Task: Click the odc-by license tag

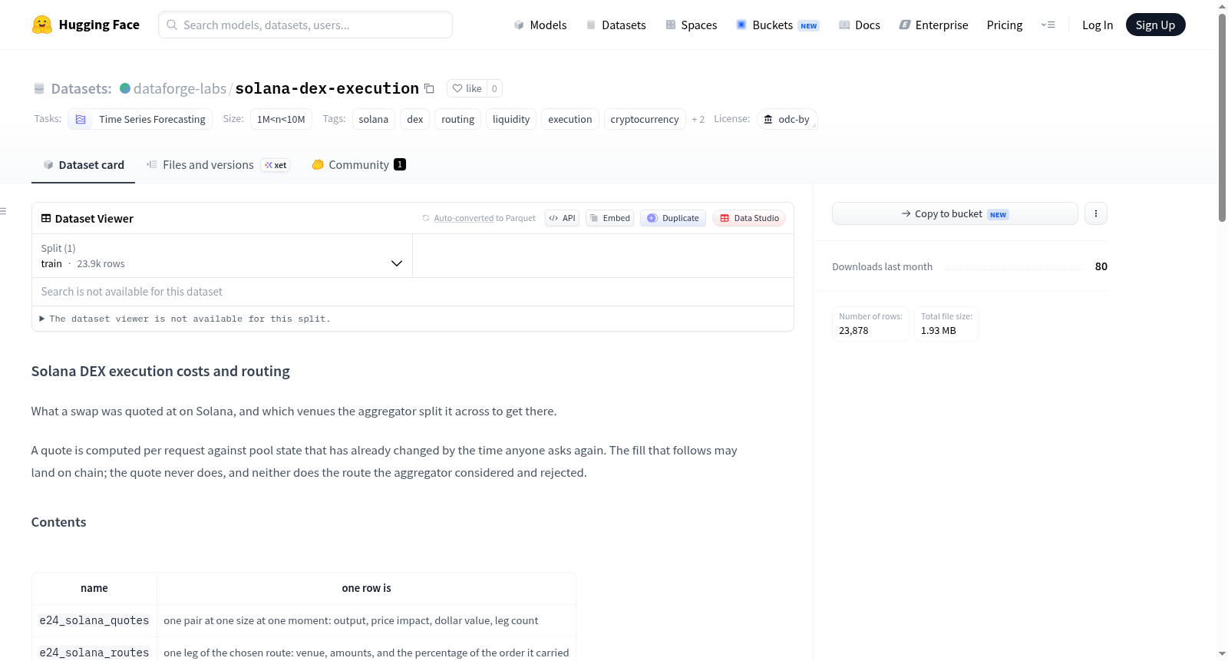Action: 787,119
